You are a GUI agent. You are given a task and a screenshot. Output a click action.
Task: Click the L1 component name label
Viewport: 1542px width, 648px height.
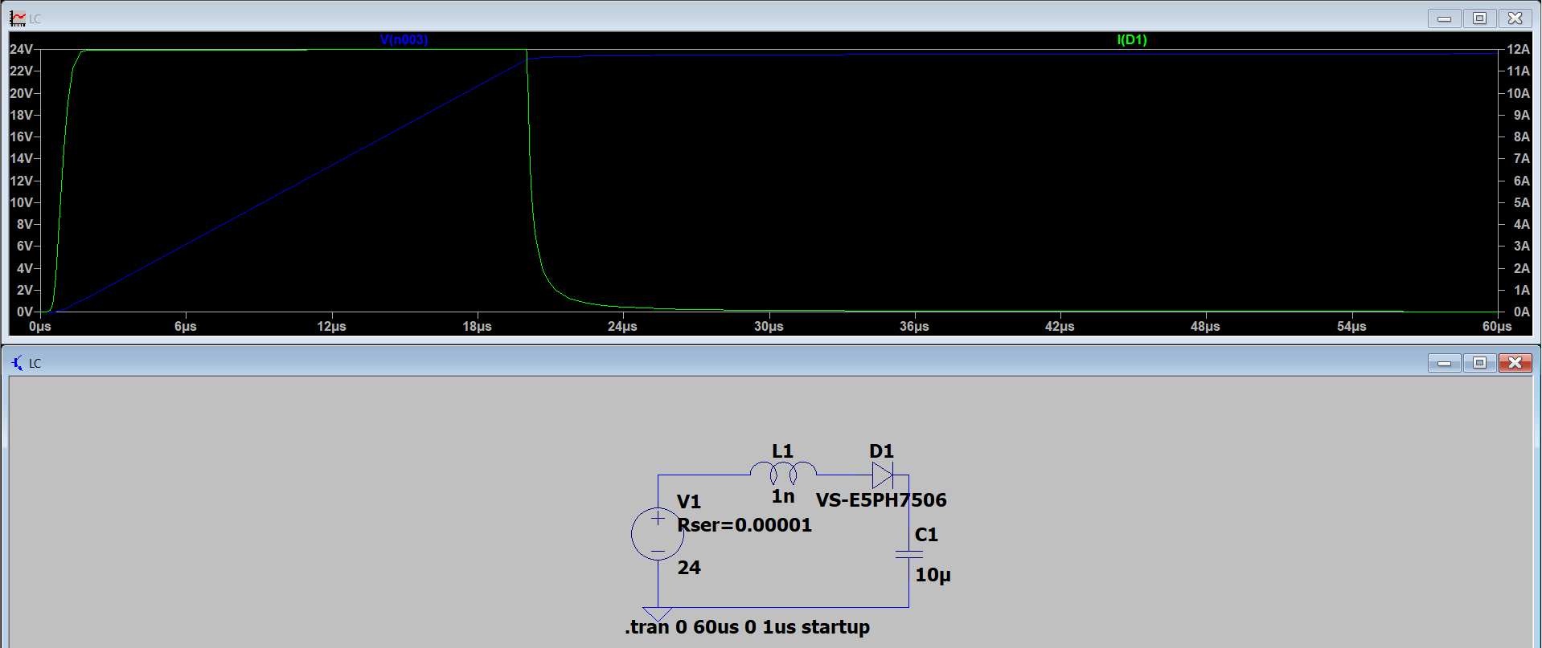[782, 451]
